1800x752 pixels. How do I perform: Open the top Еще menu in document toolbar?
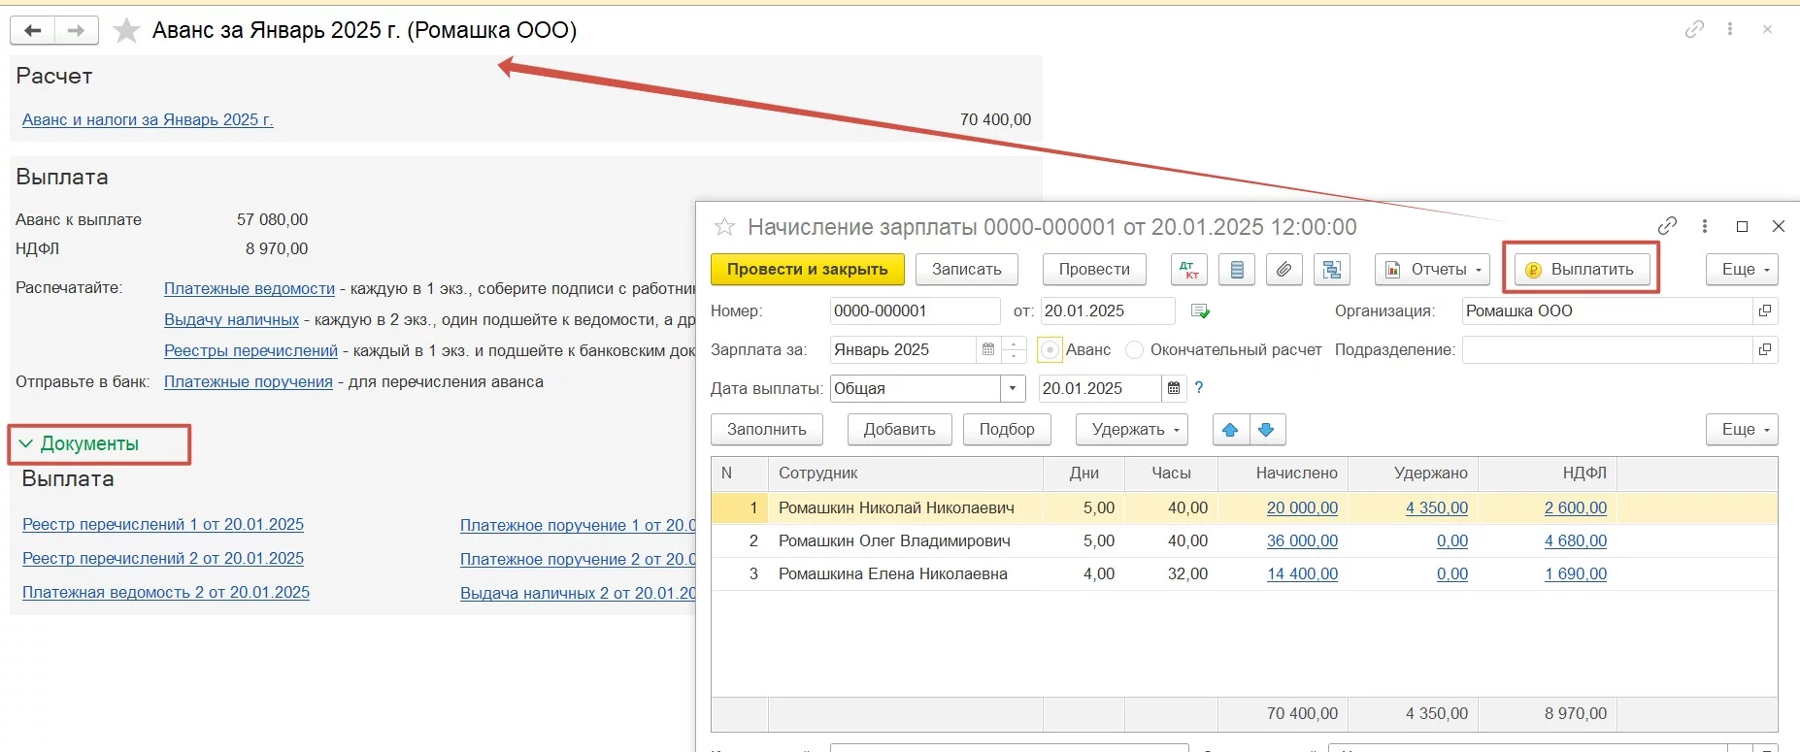1742,270
